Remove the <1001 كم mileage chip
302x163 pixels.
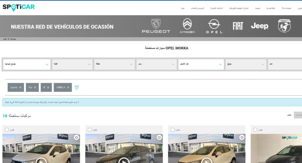pyautogui.click(x=68, y=88)
